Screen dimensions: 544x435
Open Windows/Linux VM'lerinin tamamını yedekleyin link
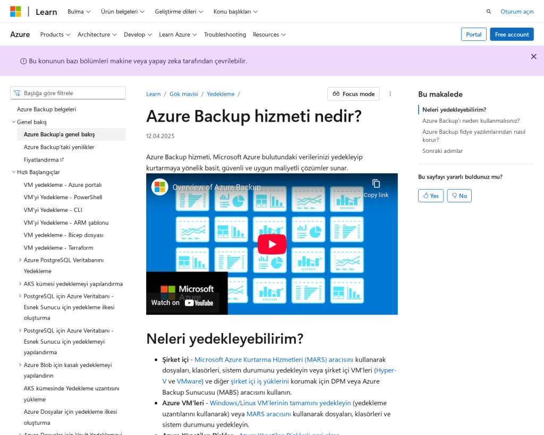coord(280,403)
